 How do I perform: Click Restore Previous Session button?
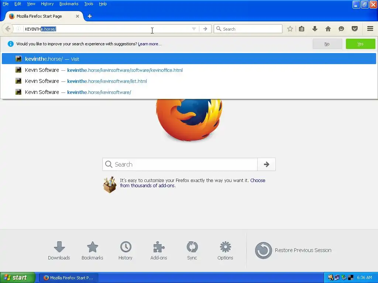pyautogui.click(x=293, y=250)
